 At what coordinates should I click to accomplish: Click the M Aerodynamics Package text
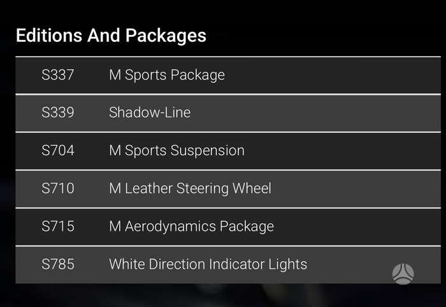(x=192, y=227)
